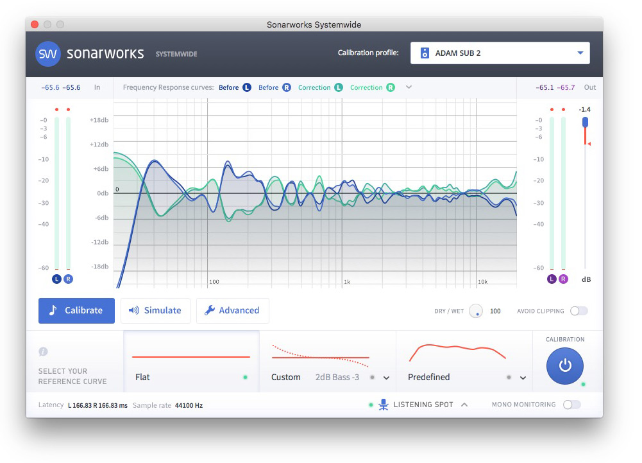The width and height of the screenshot is (642, 463).
Task: Click the Predefined curve selection dot
Action: point(509,378)
